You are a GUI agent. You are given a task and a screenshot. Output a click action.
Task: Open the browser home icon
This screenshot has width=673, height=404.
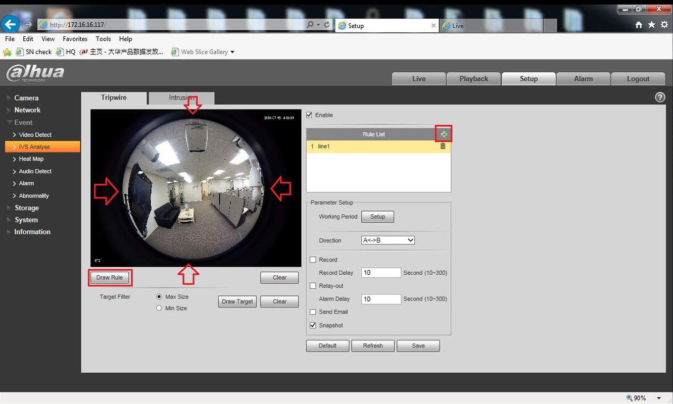[x=639, y=25]
